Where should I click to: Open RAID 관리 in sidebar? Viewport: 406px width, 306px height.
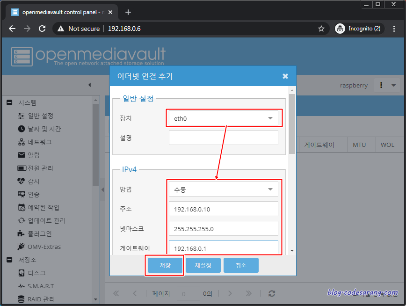[41, 299]
